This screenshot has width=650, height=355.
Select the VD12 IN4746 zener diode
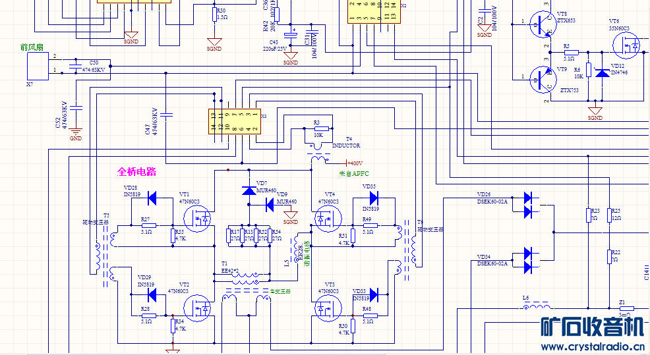(x=602, y=73)
